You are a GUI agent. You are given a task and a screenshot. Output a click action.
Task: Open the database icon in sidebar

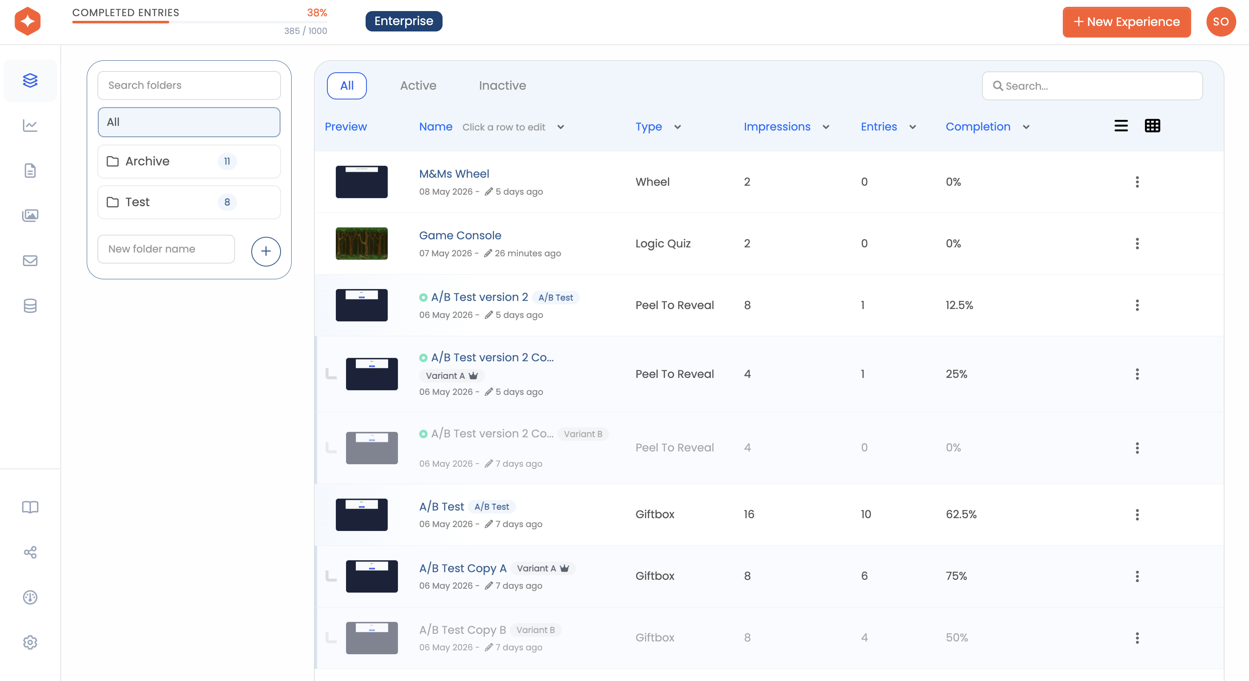[30, 306]
